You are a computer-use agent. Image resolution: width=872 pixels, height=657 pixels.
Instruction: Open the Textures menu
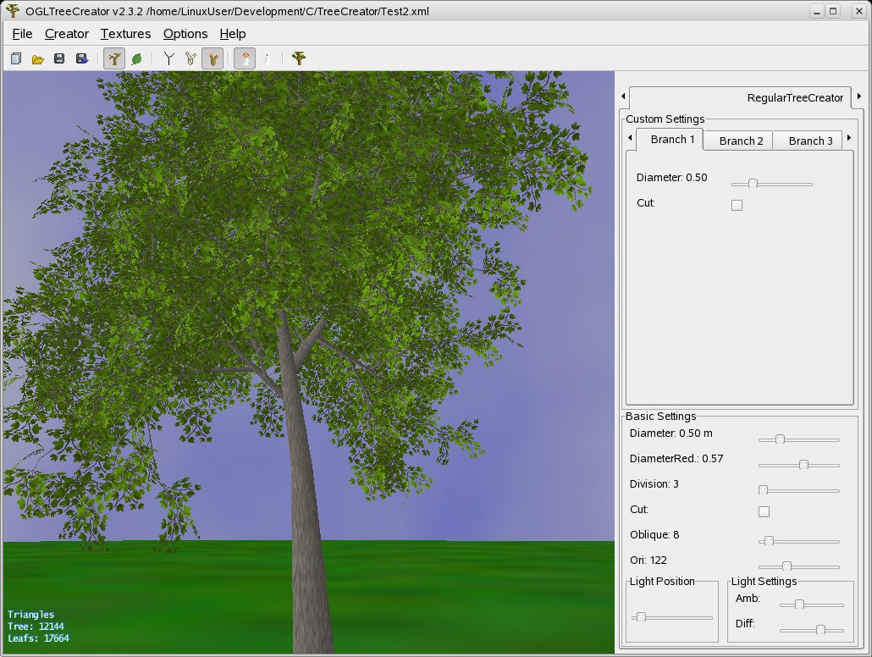125,34
